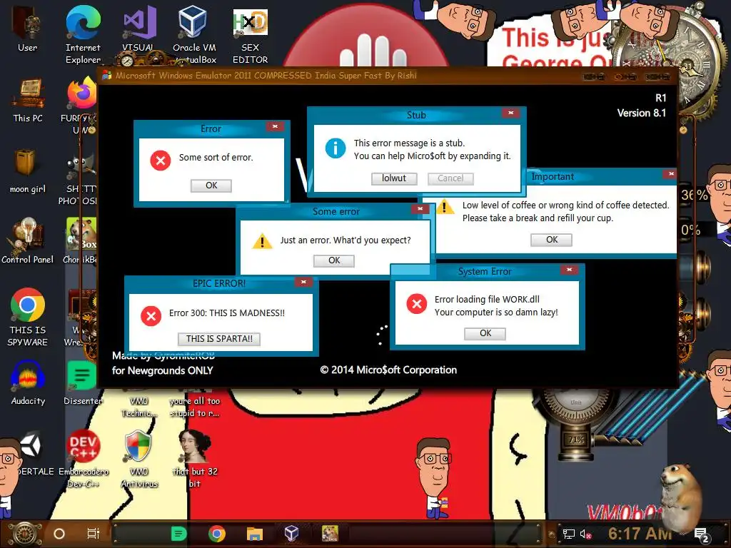Open the green Dissenter taskbar icon
The height and width of the screenshot is (548, 731).
coord(178,534)
